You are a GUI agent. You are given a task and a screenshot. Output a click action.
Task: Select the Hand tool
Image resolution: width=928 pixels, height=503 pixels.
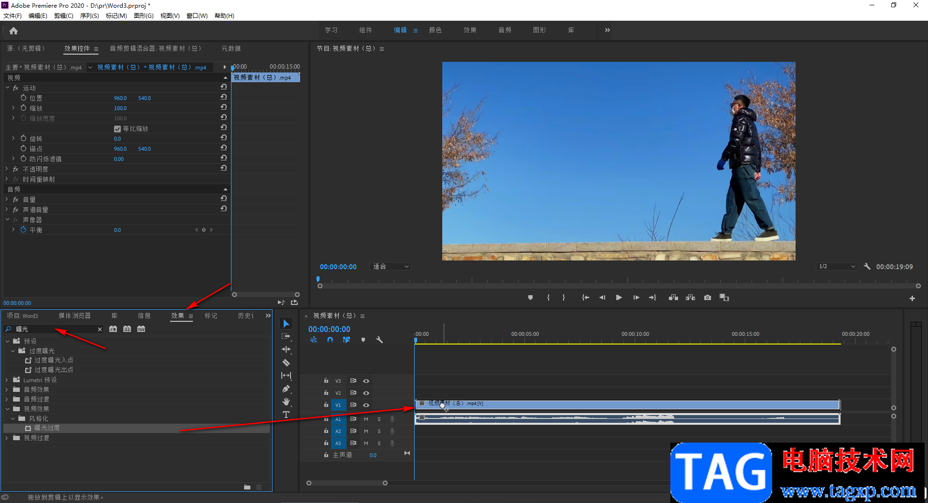point(286,402)
